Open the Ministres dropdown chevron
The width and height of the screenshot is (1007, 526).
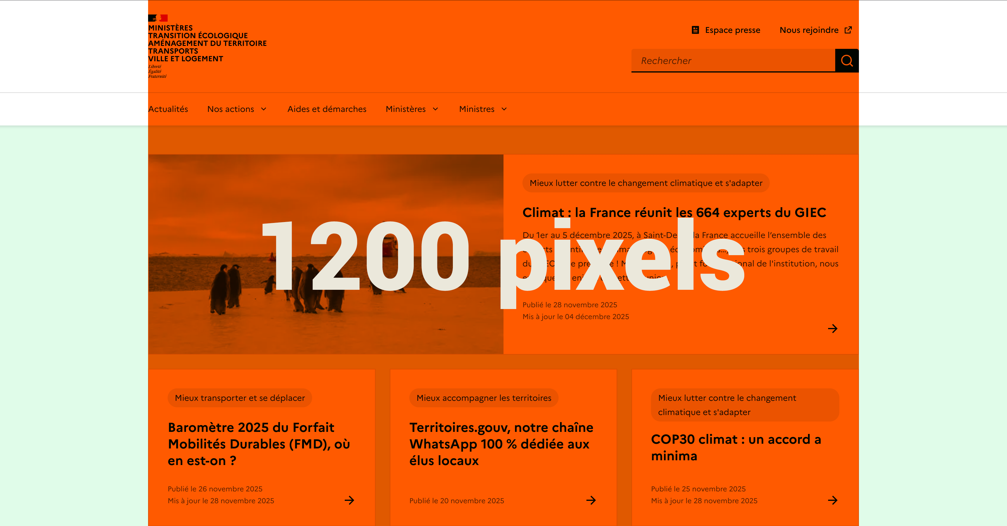click(504, 109)
